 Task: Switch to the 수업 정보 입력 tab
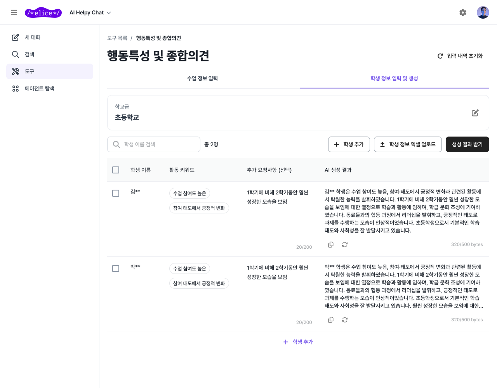(202, 78)
